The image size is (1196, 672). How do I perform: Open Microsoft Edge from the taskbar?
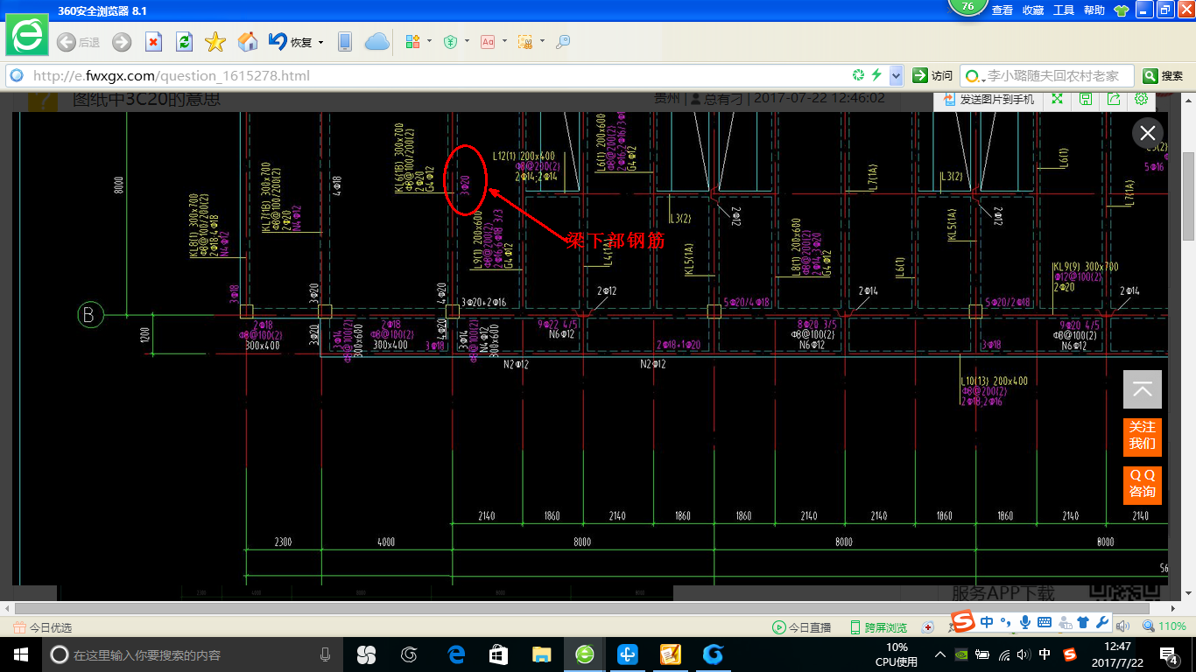pyautogui.click(x=455, y=654)
